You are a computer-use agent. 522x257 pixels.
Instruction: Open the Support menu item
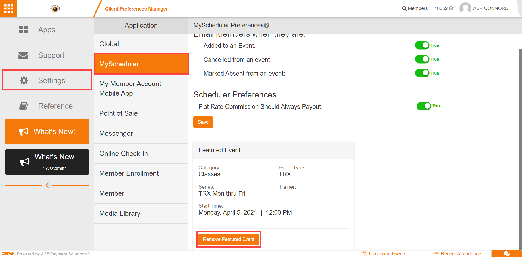click(47, 55)
